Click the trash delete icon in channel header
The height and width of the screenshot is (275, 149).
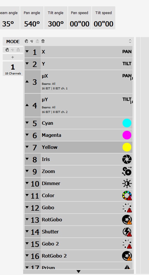[43, 41]
